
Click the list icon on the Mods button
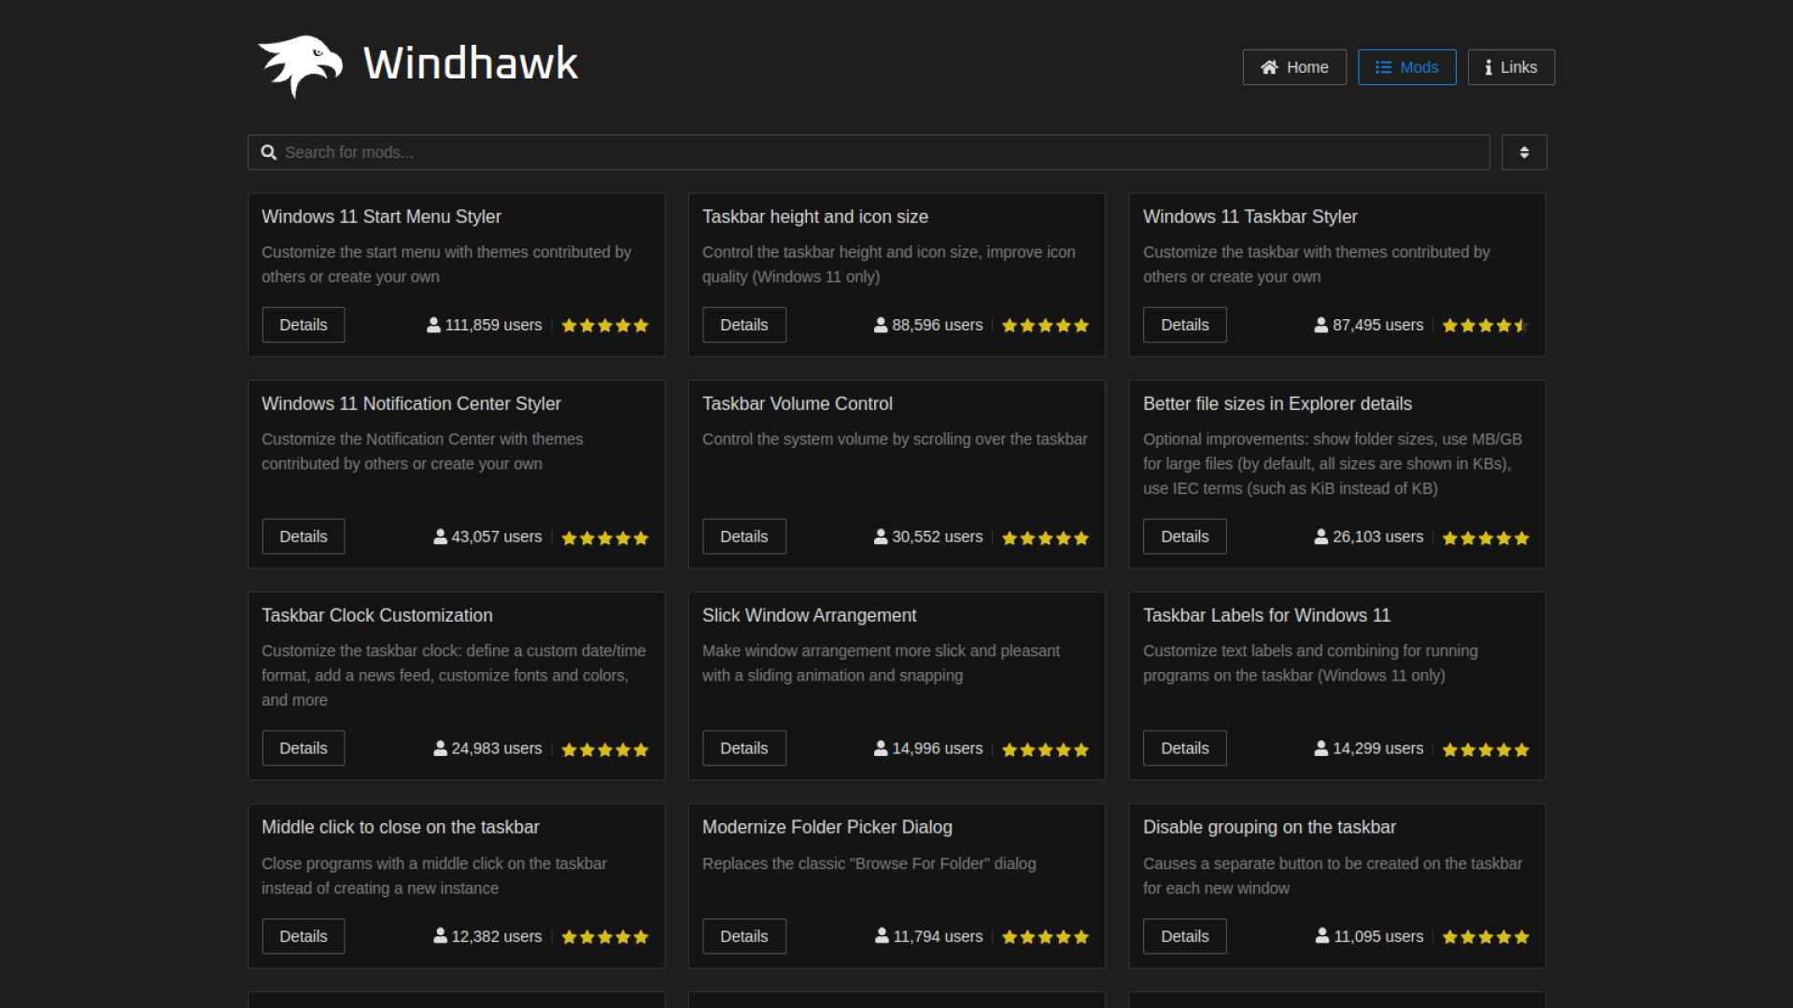click(x=1382, y=66)
